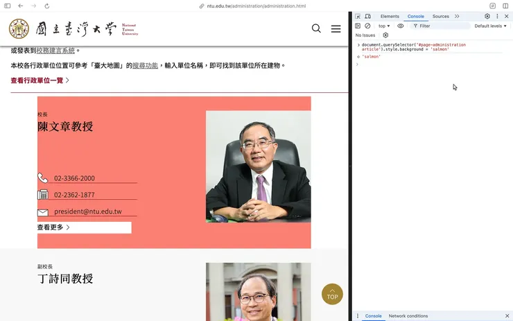The width and height of the screenshot is (513, 321).
Task: Click the 查看行政單位一覽 link
Action: click(x=40, y=80)
